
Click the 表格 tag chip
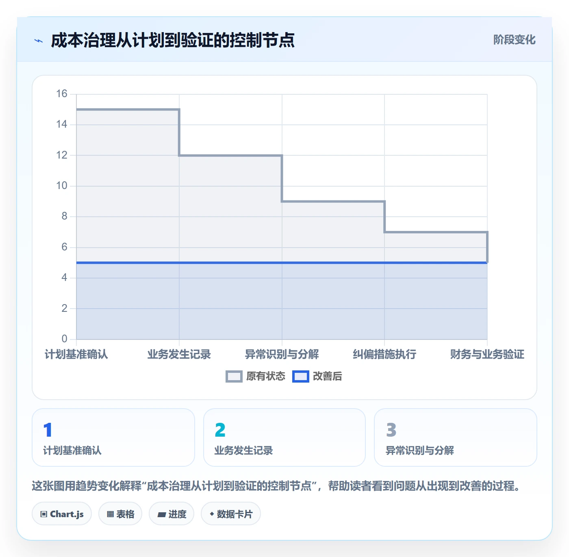[x=120, y=514]
